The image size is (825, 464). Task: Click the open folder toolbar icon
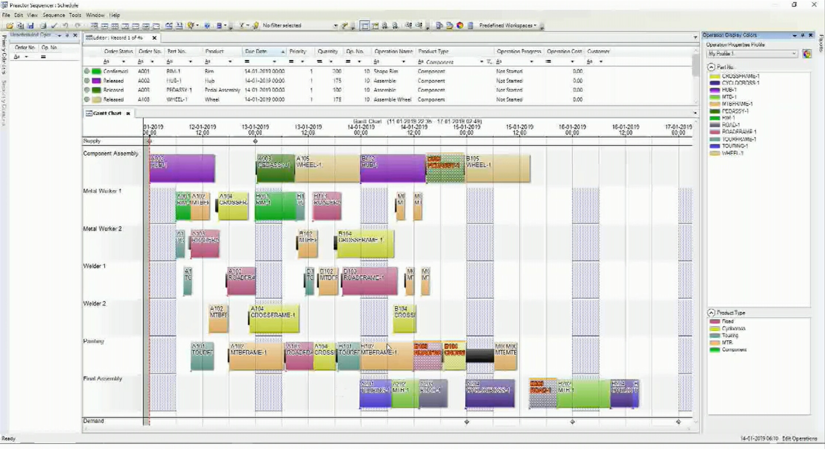(9, 25)
